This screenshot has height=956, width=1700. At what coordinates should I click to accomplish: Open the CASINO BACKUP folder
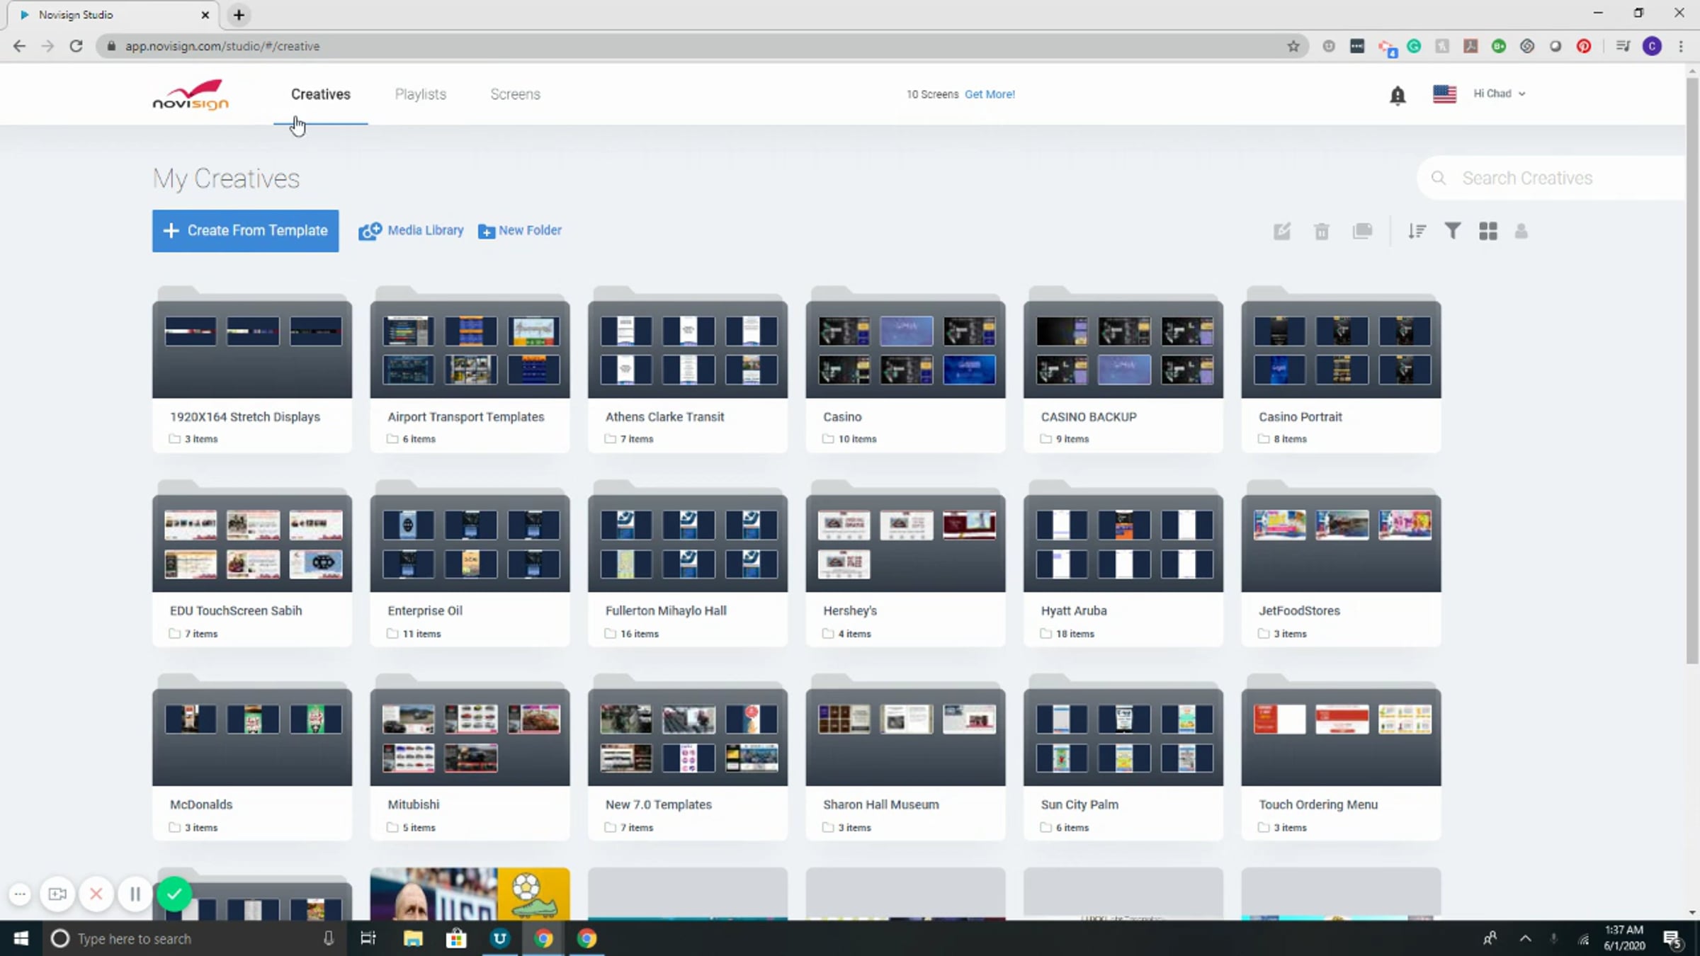(x=1123, y=368)
